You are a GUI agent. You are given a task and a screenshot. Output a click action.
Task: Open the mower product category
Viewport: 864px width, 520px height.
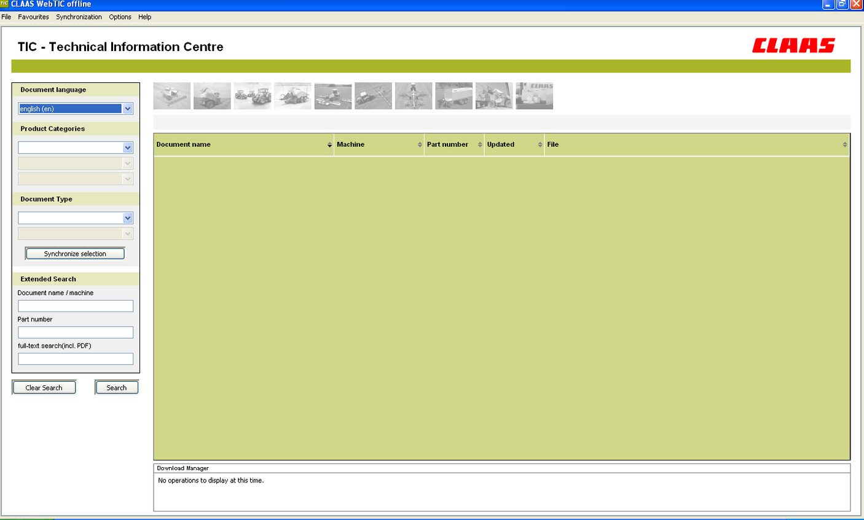coord(333,95)
